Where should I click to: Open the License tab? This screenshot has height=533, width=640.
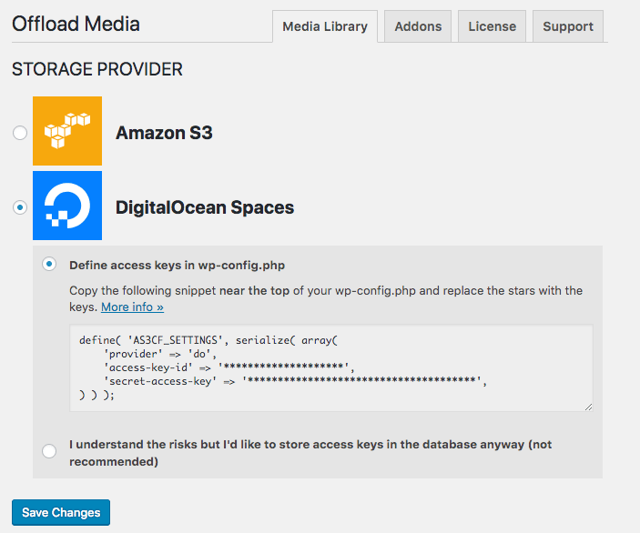pyautogui.click(x=492, y=26)
